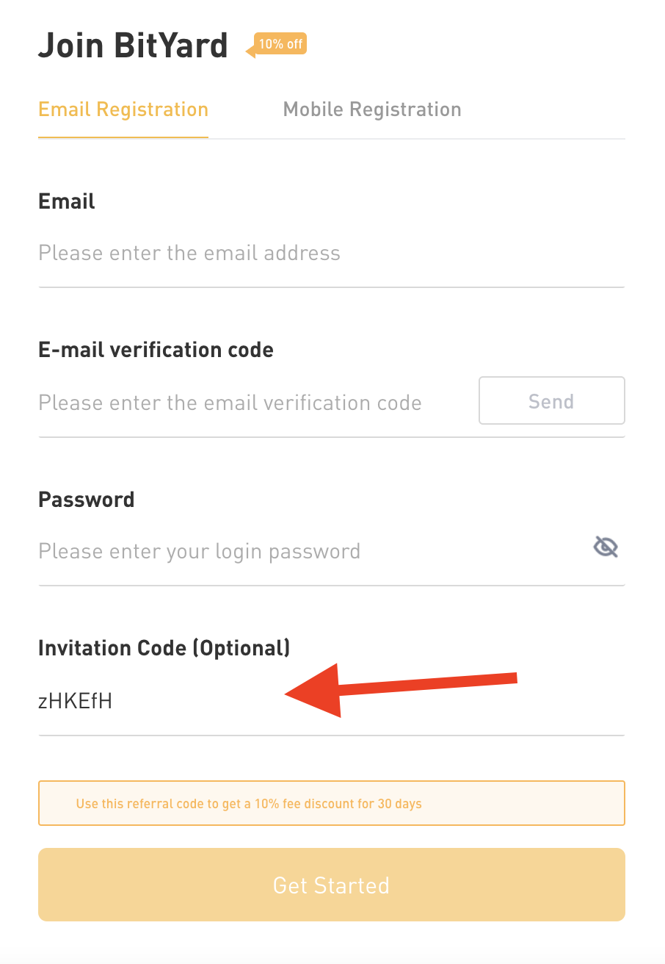Image resolution: width=665 pixels, height=964 pixels.
Task: Click the Join BitYard heading
Action: pos(133,45)
